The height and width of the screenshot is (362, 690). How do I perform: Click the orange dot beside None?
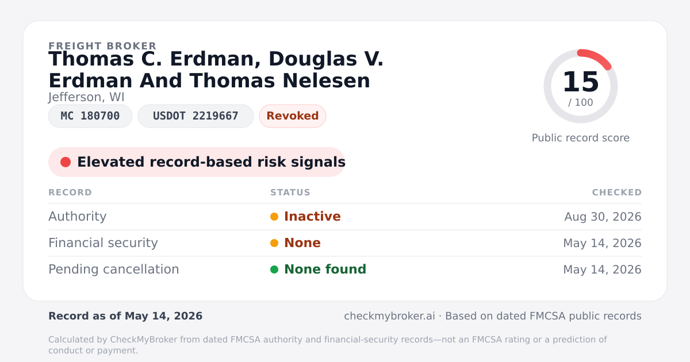[274, 243]
